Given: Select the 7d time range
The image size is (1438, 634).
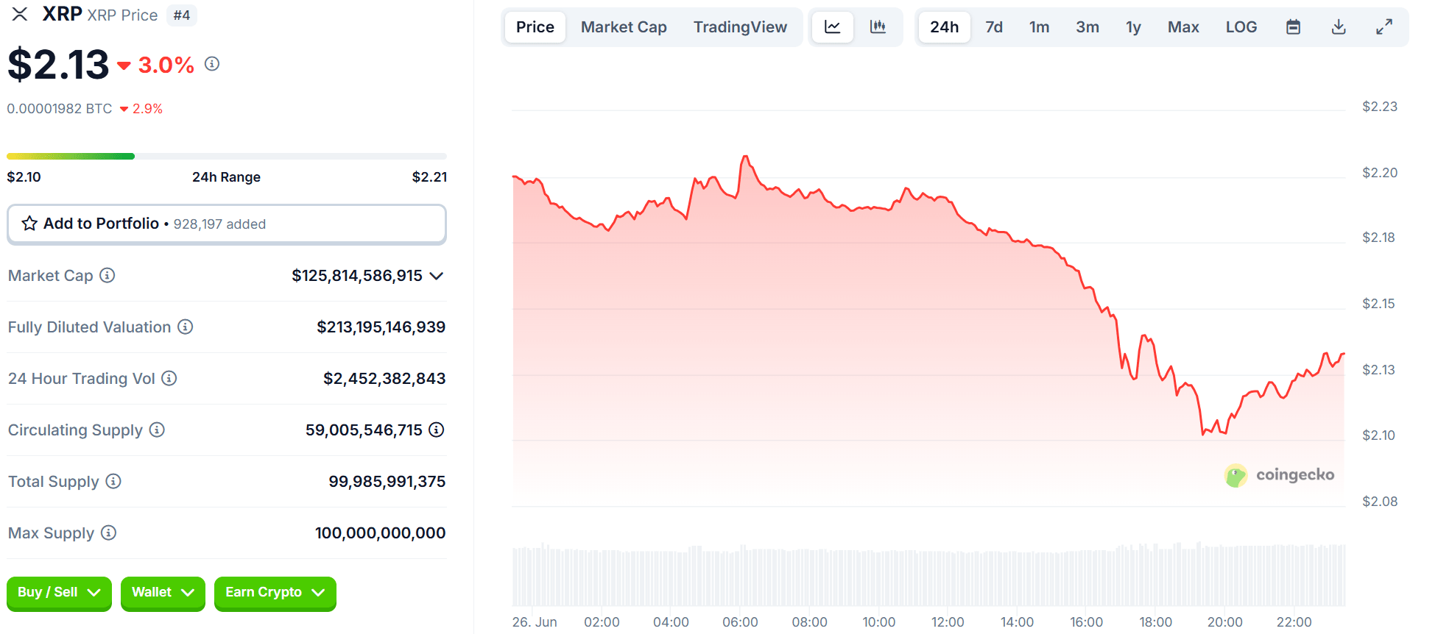Looking at the screenshot, I should tap(994, 27).
